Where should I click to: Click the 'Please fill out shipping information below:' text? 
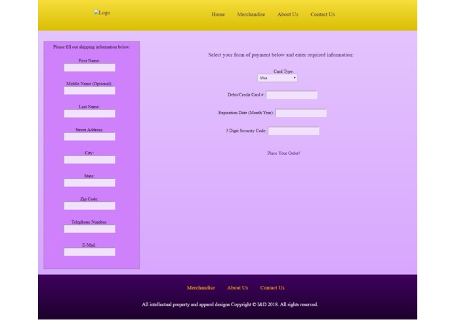coord(92,47)
